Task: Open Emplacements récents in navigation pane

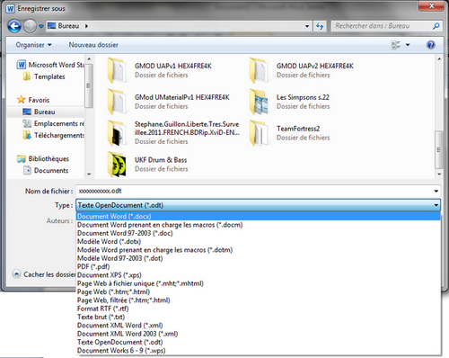Action: point(53,123)
